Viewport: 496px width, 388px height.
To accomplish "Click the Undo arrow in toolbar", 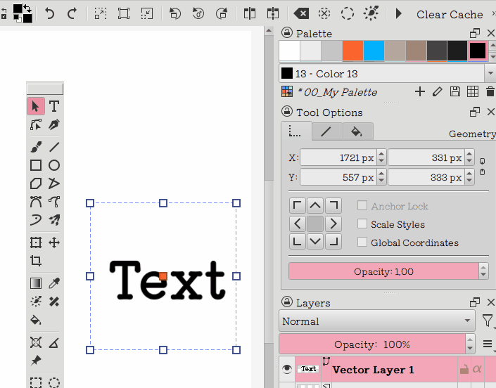I will click(49, 13).
